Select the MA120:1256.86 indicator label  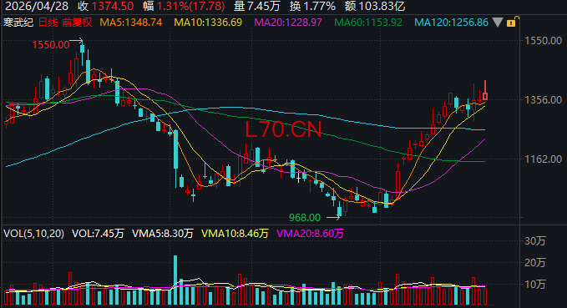[451, 23]
